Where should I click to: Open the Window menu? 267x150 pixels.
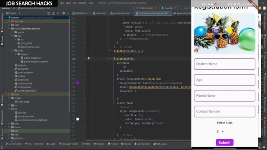[83, 3]
